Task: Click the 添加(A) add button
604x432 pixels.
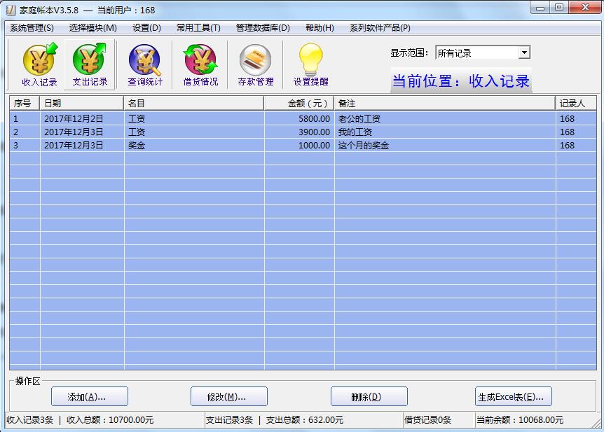Action: 88,396
